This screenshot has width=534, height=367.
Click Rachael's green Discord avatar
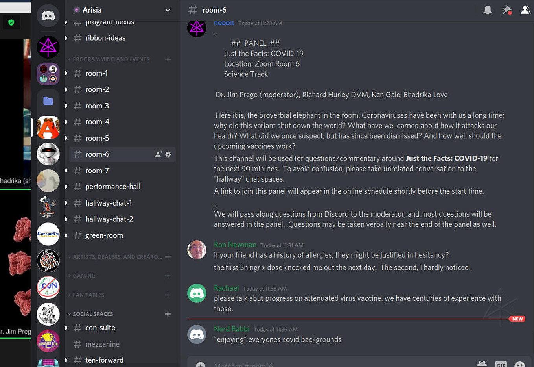[x=197, y=293]
